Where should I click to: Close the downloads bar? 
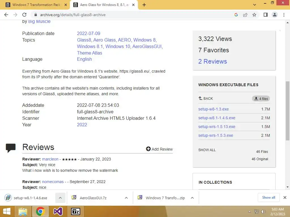[x=285, y=198]
